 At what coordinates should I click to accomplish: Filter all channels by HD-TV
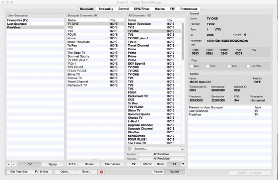(147, 164)
